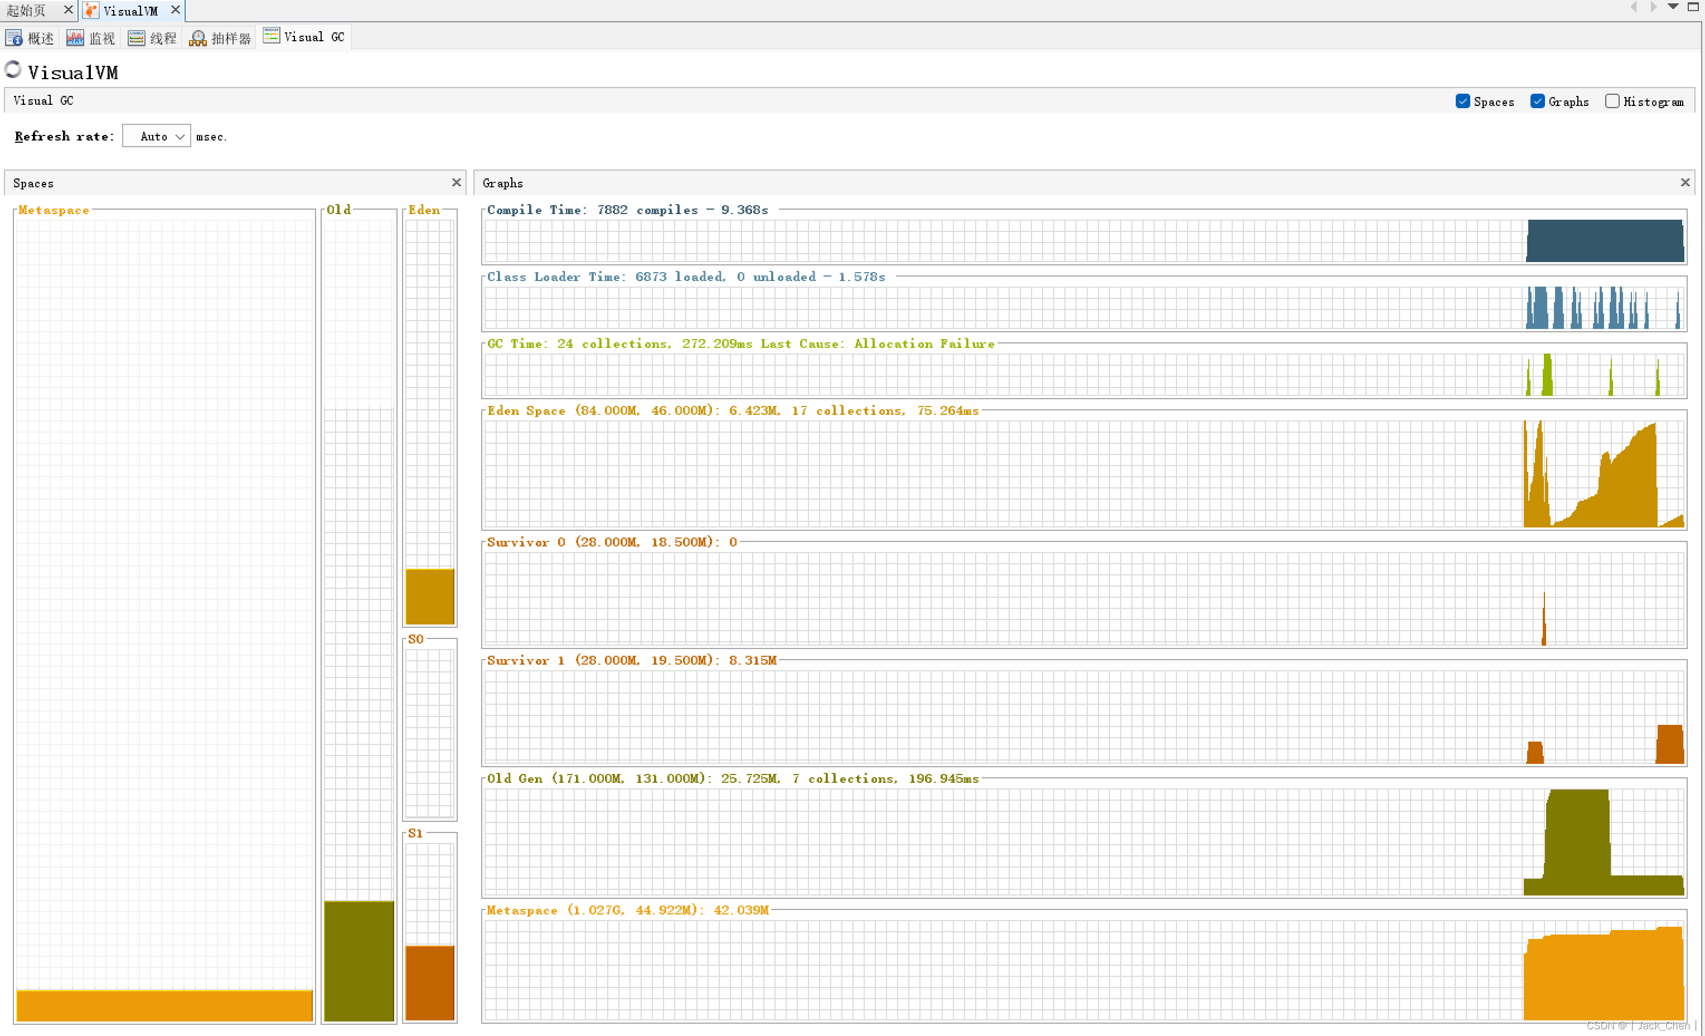Image resolution: width=1705 pixels, height=1036 pixels.
Task: Close the 起始页 tab
Action: pyautogui.click(x=68, y=9)
